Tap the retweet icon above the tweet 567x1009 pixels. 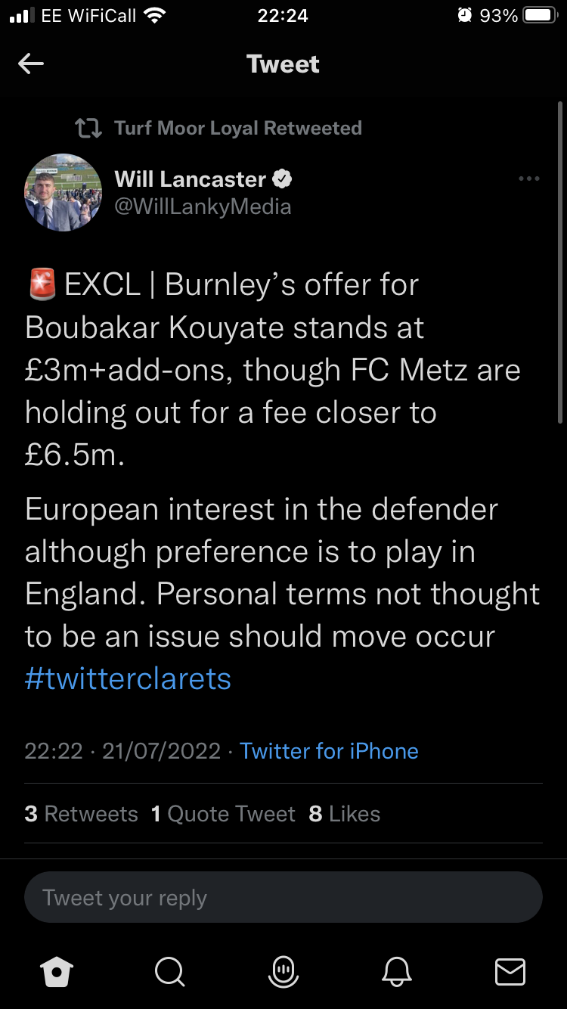pyautogui.click(x=89, y=129)
